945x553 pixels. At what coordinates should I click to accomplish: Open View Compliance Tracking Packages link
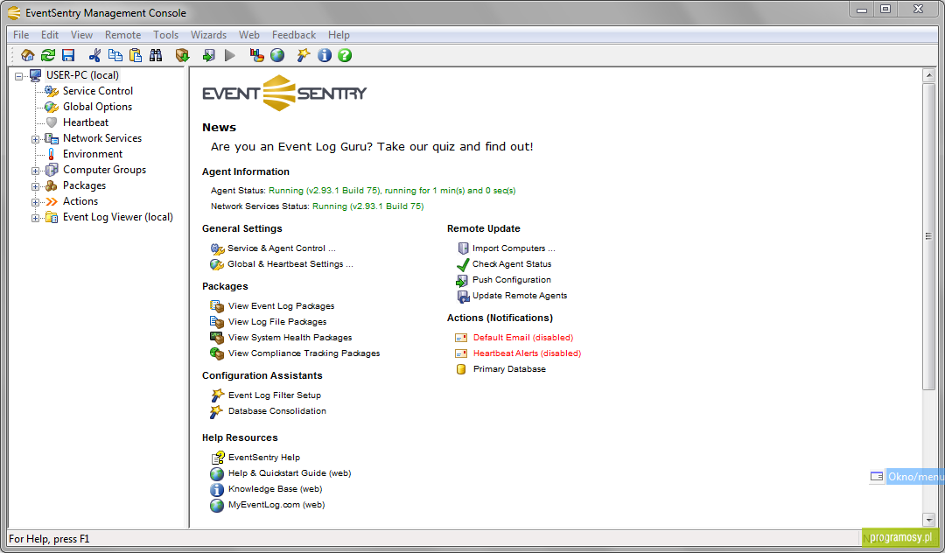[x=304, y=353]
